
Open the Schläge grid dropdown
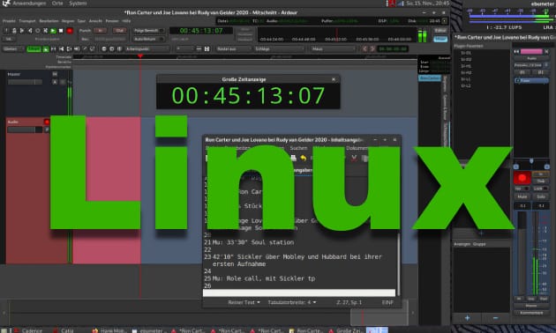[279, 48]
